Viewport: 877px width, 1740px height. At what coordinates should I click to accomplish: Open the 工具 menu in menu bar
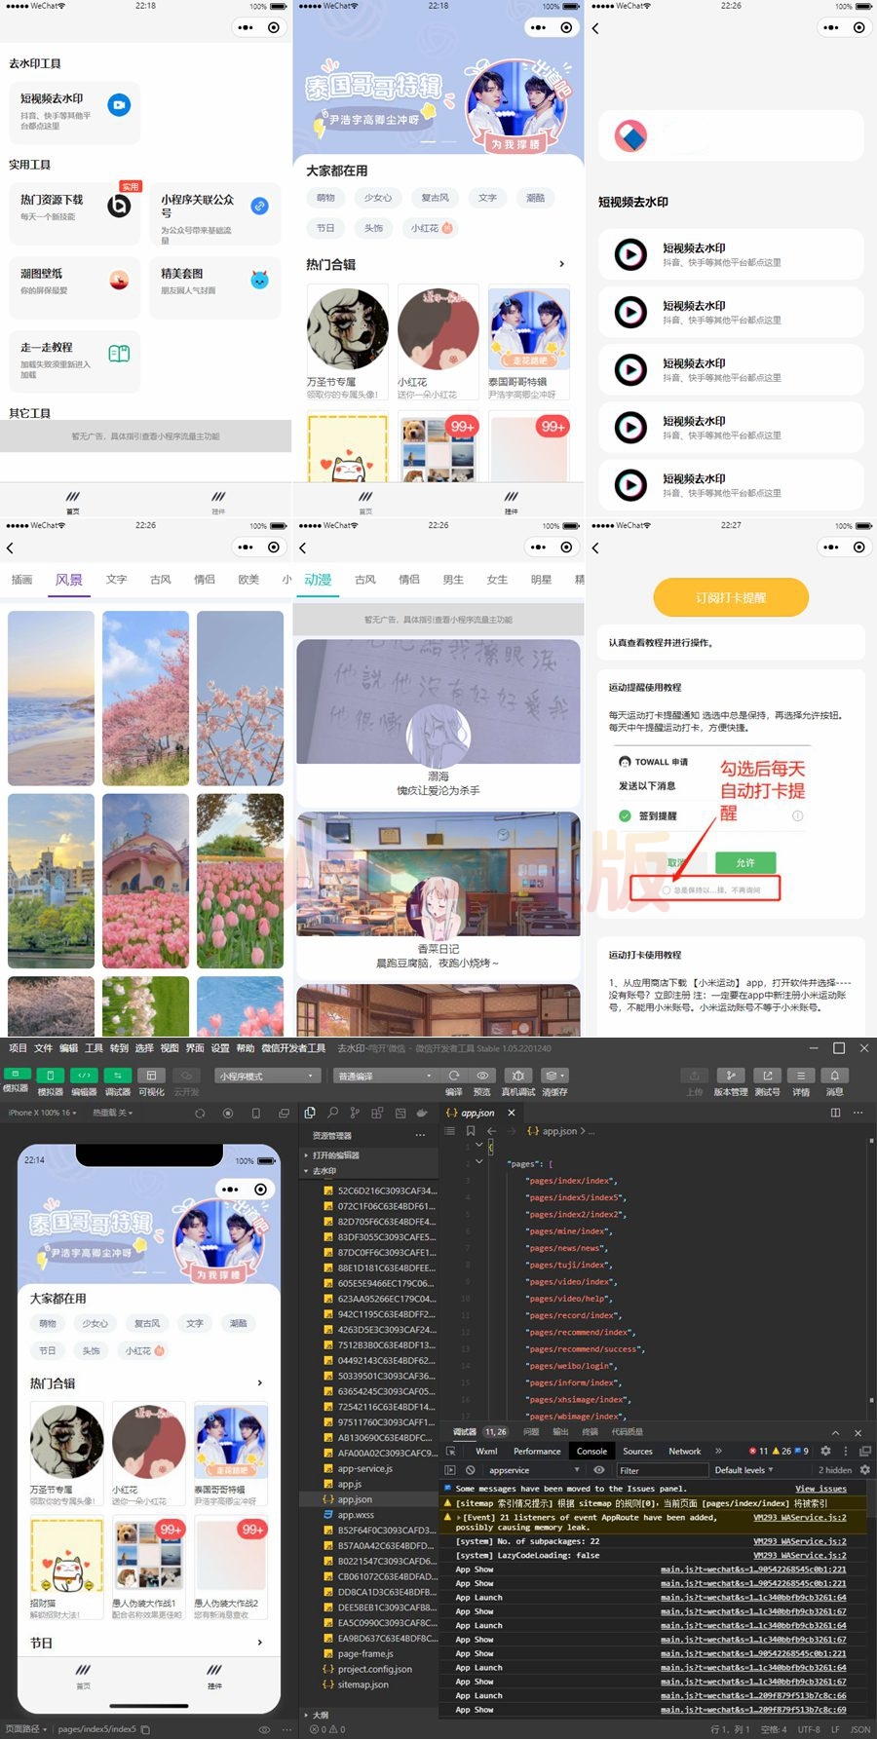[x=94, y=1048]
